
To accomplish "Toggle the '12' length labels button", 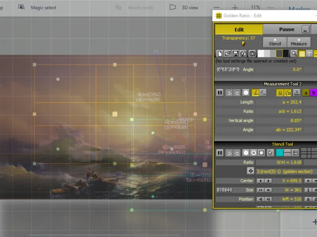I will click(280, 93).
